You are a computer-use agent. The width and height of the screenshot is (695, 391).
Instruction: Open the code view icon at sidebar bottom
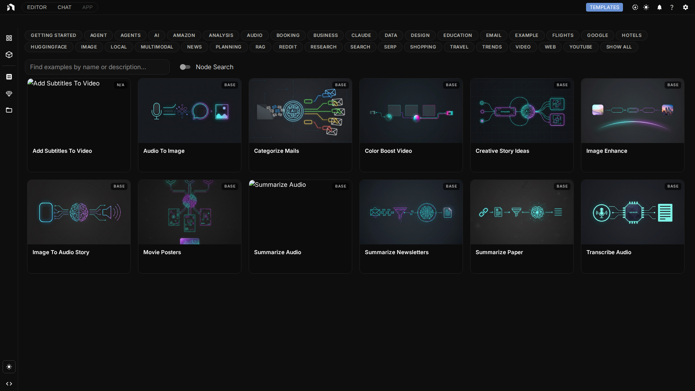[9, 384]
